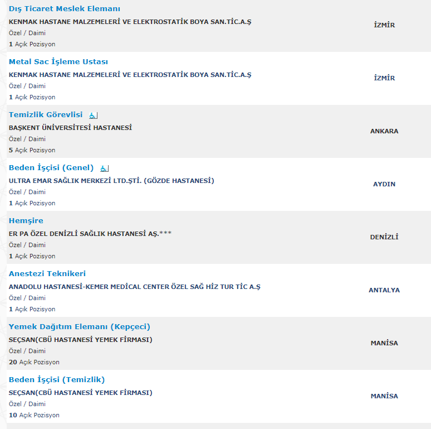The image size is (431, 429).
Task: Open the Temizlik Görevlisi job title
Action: click(x=46, y=114)
